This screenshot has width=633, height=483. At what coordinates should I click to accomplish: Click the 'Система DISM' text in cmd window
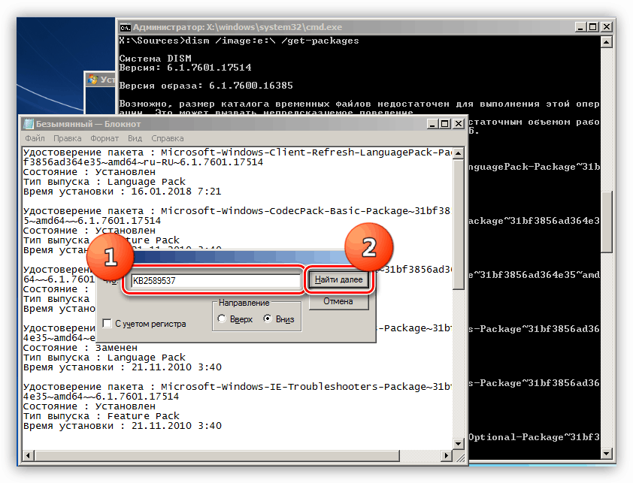tap(155, 59)
